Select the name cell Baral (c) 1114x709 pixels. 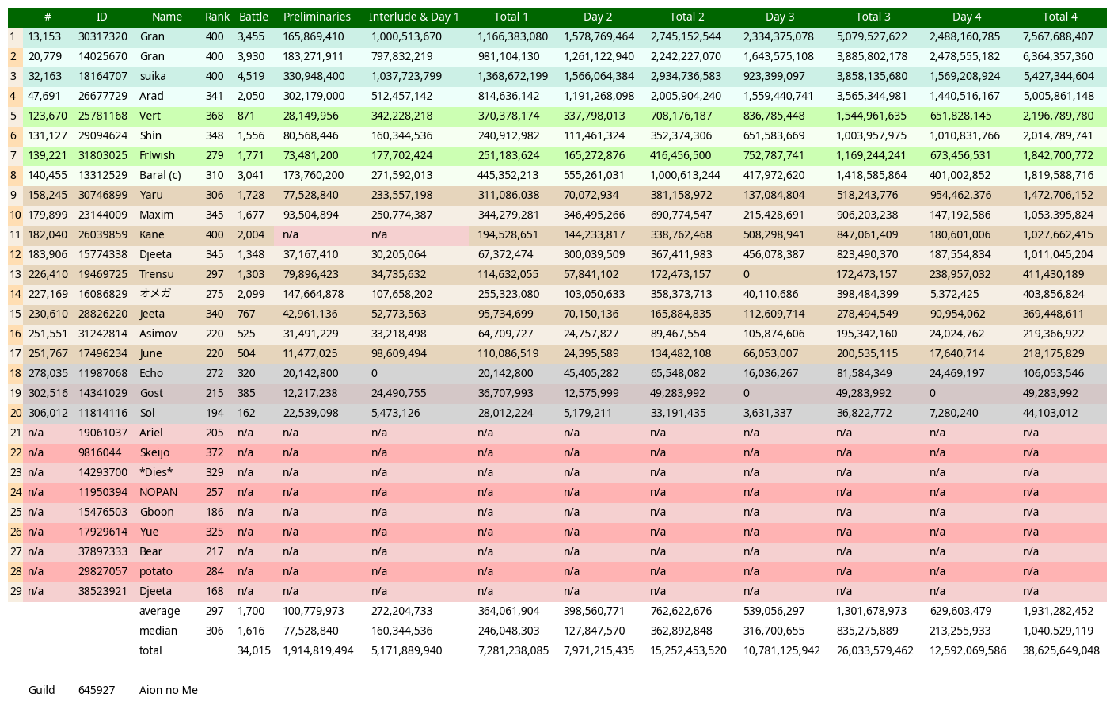[160, 175]
